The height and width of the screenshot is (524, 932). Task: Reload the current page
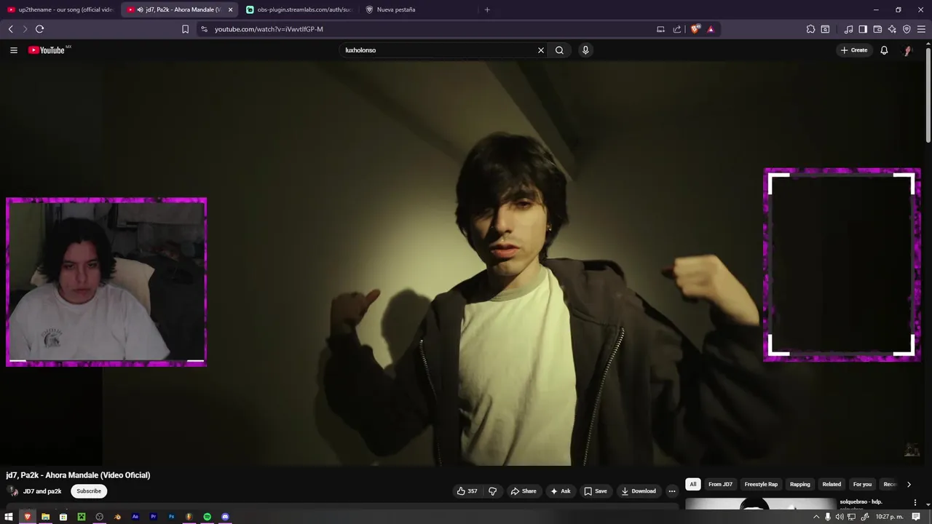pos(39,29)
